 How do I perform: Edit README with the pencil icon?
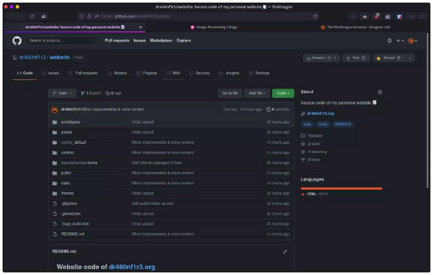pos(285,251)
